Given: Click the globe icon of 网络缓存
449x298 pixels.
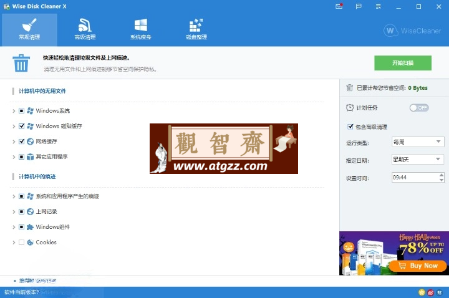Looking at the screenshot, I should point(30,142).
